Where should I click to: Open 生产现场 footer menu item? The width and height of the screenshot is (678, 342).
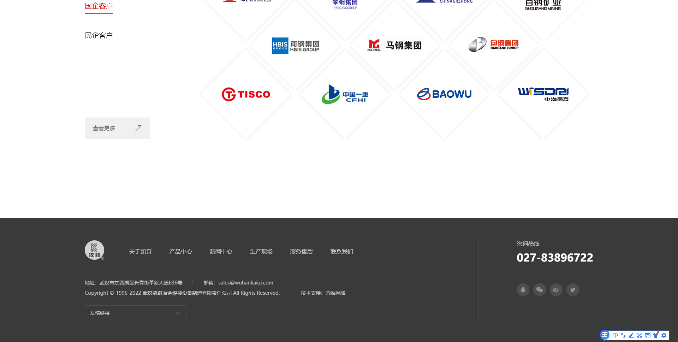[261, 251]
